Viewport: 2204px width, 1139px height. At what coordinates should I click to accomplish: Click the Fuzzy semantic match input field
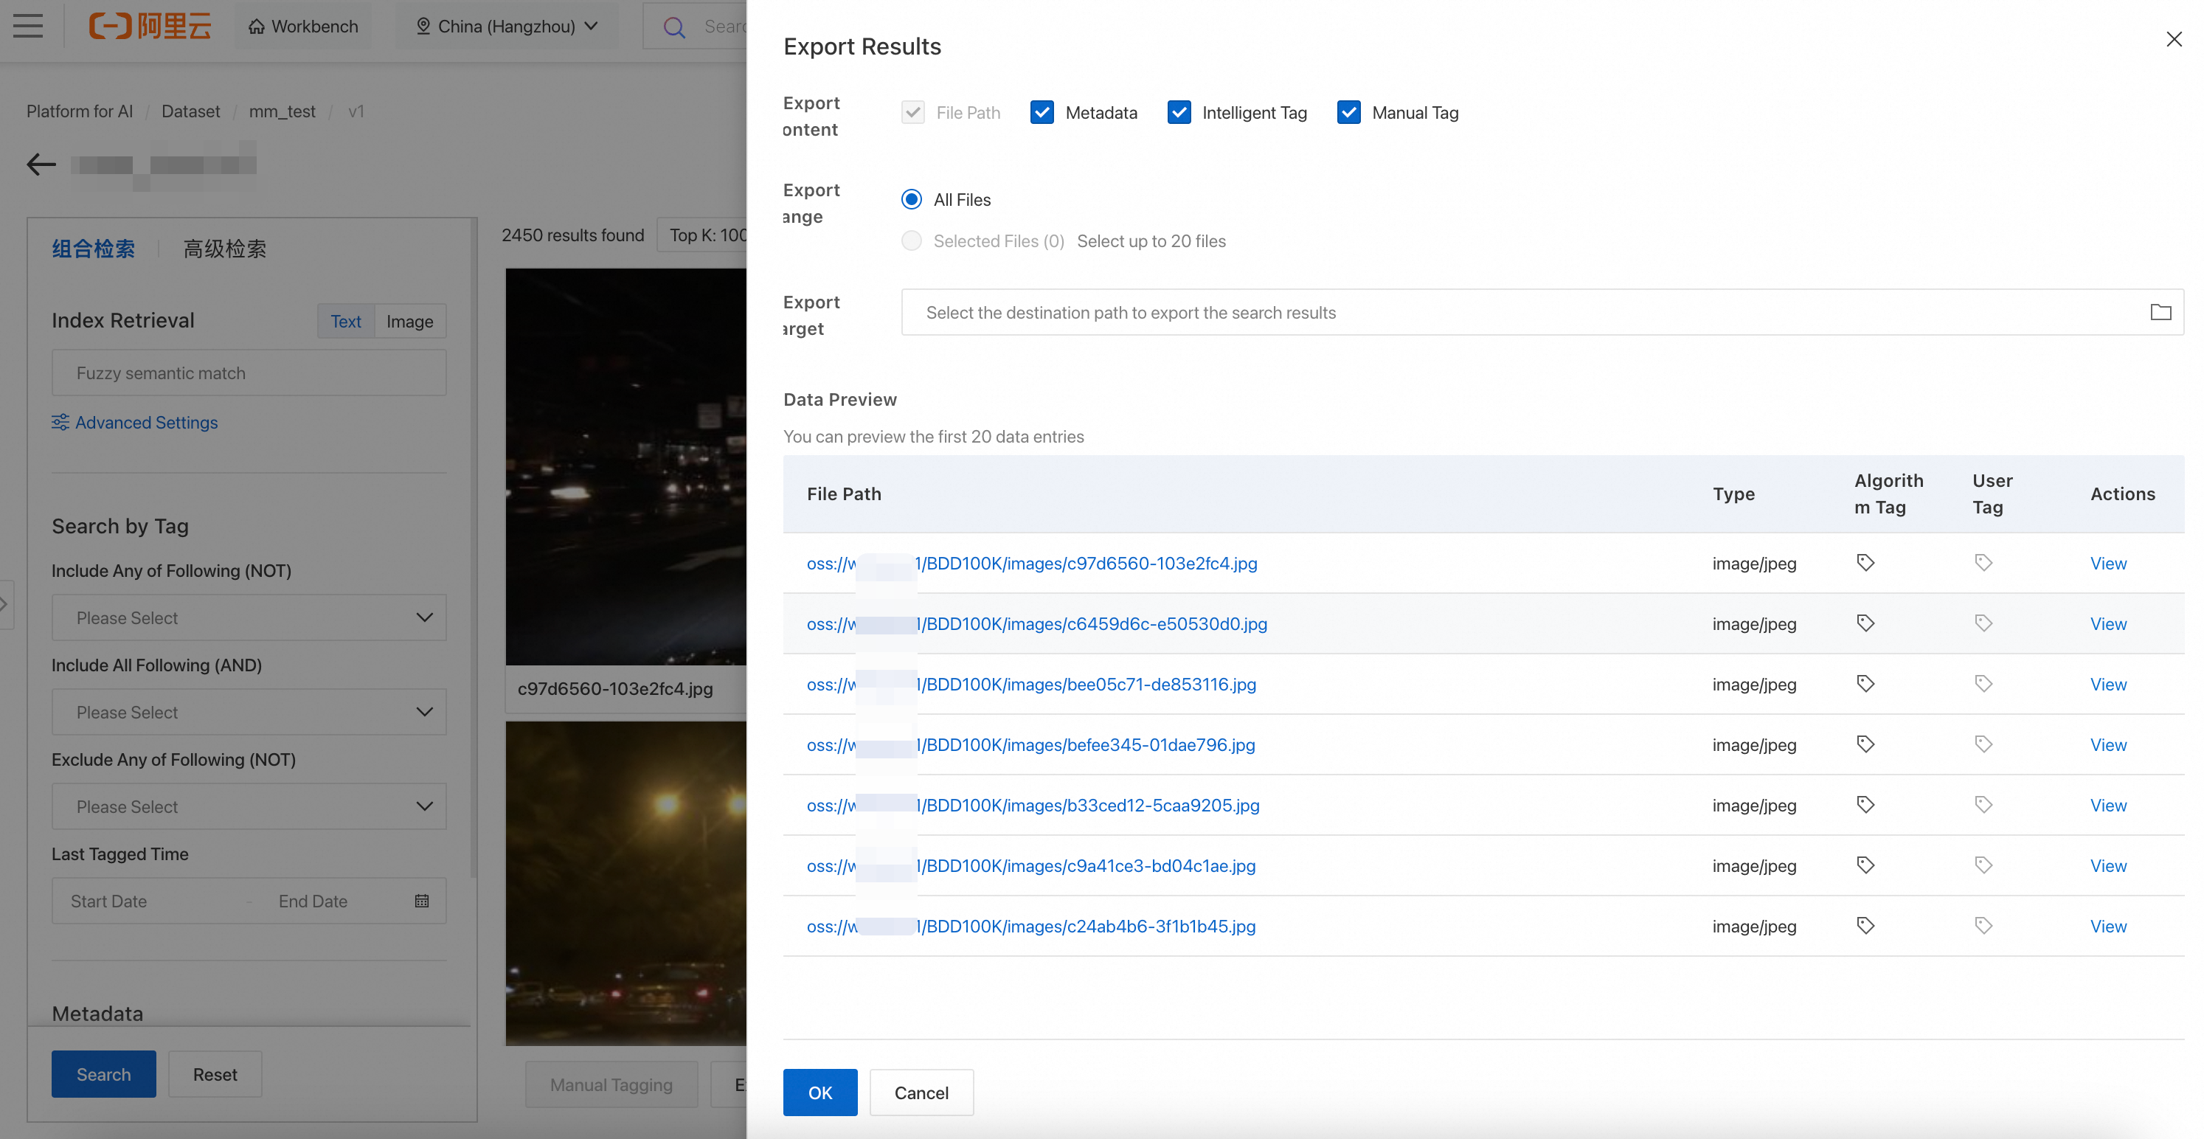tap(249, 373)
